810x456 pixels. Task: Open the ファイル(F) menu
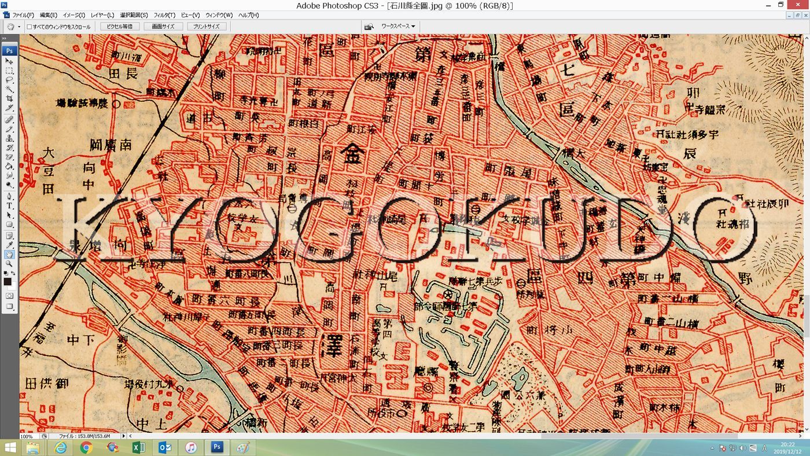pyautogui.click(x=23, y=15)
